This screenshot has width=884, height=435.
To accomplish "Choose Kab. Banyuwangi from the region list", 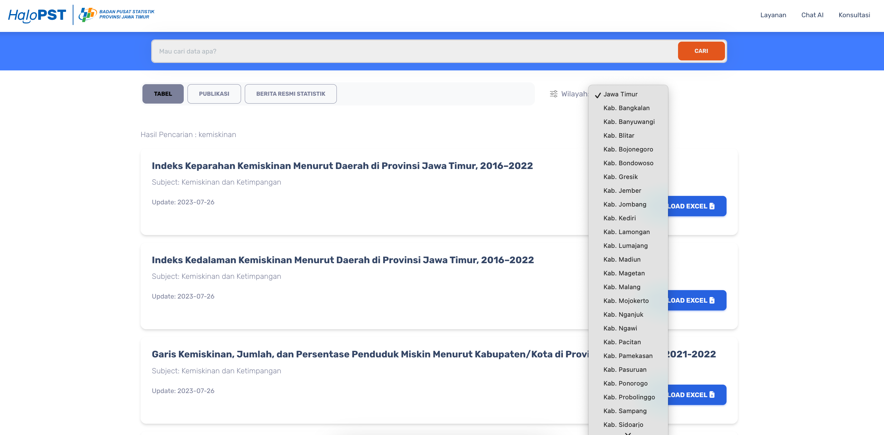I will 629,122.
